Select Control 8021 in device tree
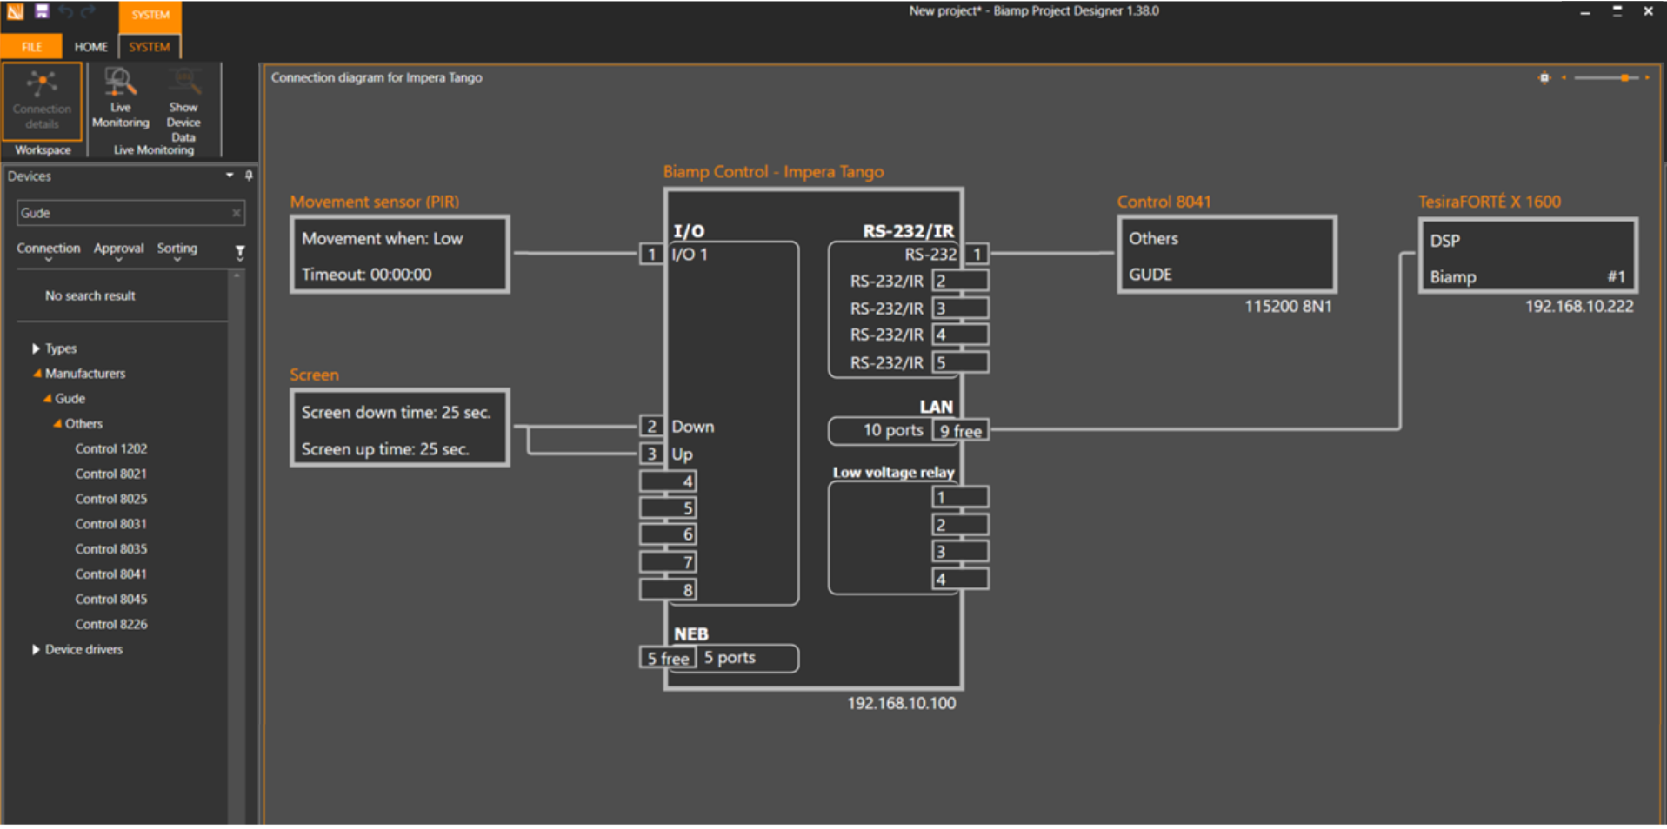This screenshot has height=829, width=1667. (110, 474)
